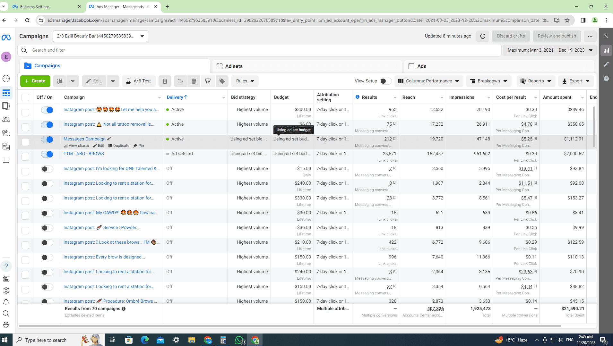Open the Campaigns table grid icon in sidebar
Viewport: 613px width, 346px height.
click(6, 93)
